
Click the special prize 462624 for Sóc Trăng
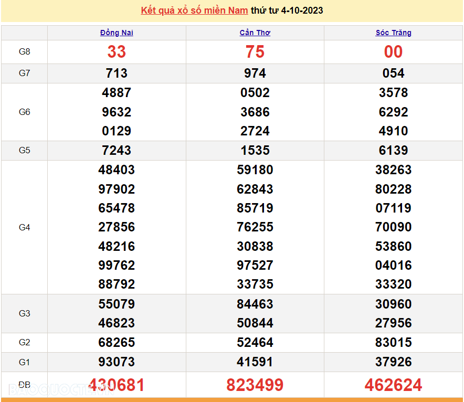393,384
